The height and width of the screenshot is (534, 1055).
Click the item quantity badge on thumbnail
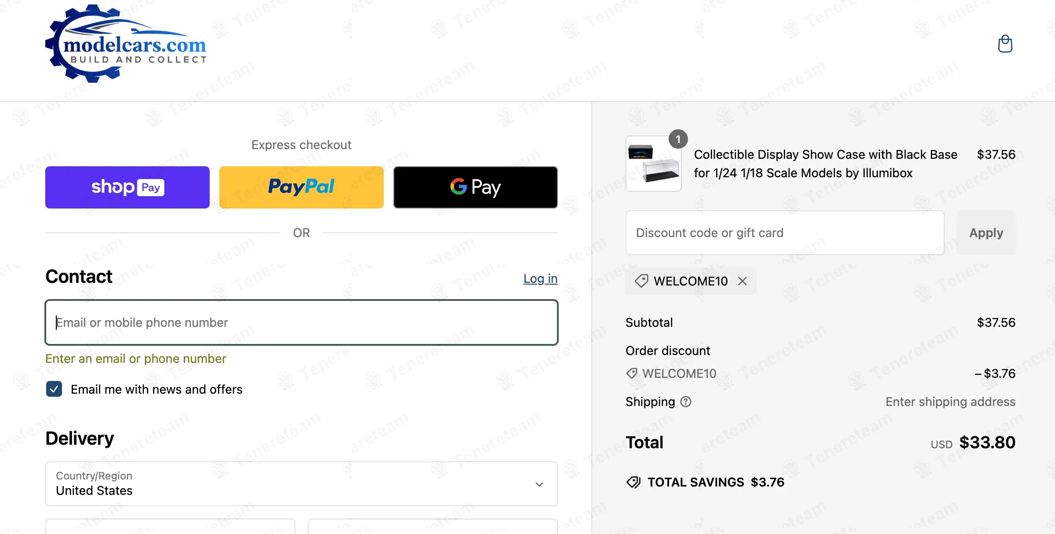click(678, 139)
